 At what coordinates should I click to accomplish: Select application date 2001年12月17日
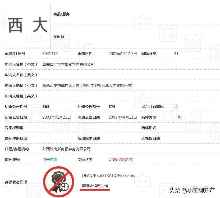[123, 54]
